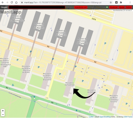
Task: Click the Manifeste-se! button
Action: pyautogui.click(x=81, y=7)
